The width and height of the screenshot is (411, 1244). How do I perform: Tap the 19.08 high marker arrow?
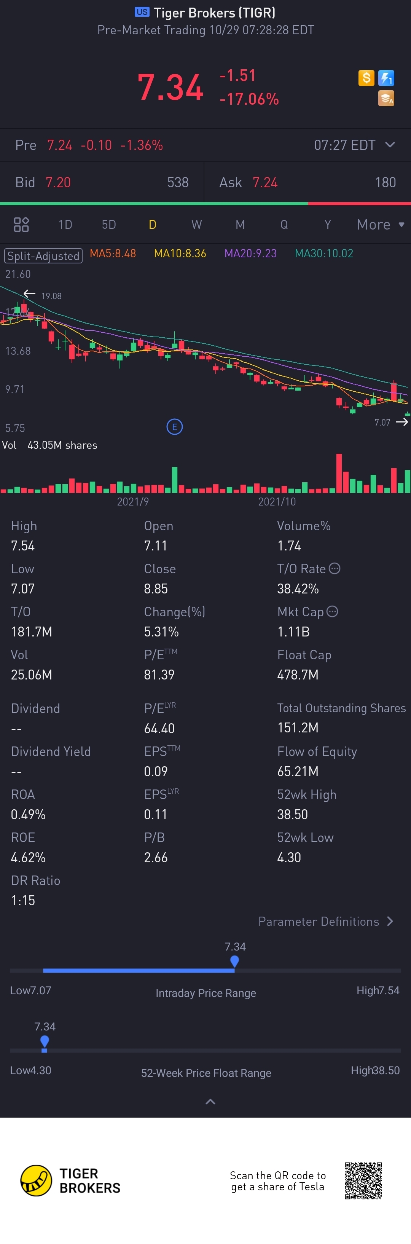coord(29,293)
